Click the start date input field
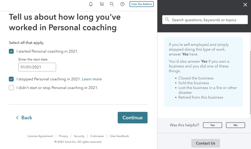 [37, 67]
